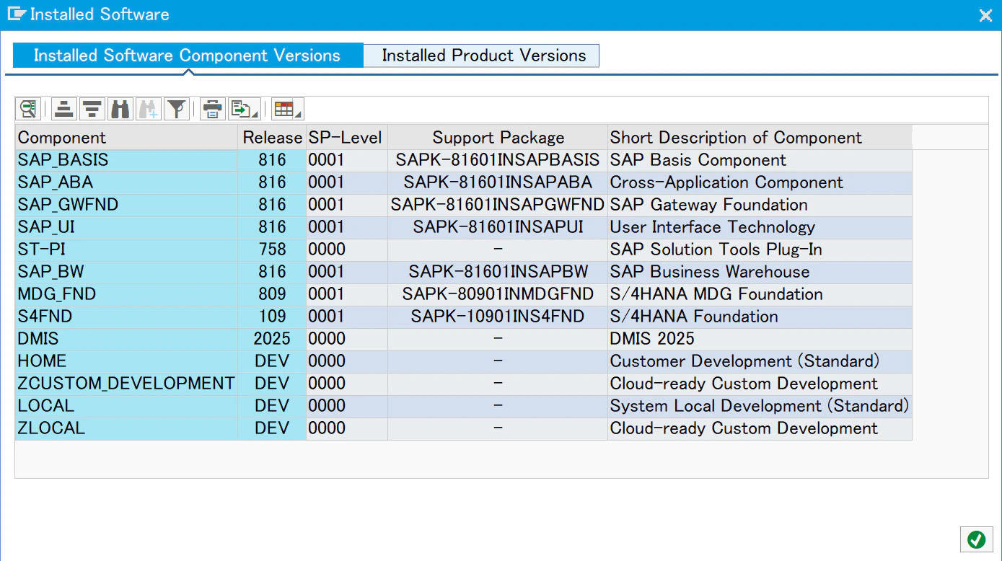Select the SAP_UI component cell
Viewport: 1002px width, 561px height.
click(x=127, y=227)
